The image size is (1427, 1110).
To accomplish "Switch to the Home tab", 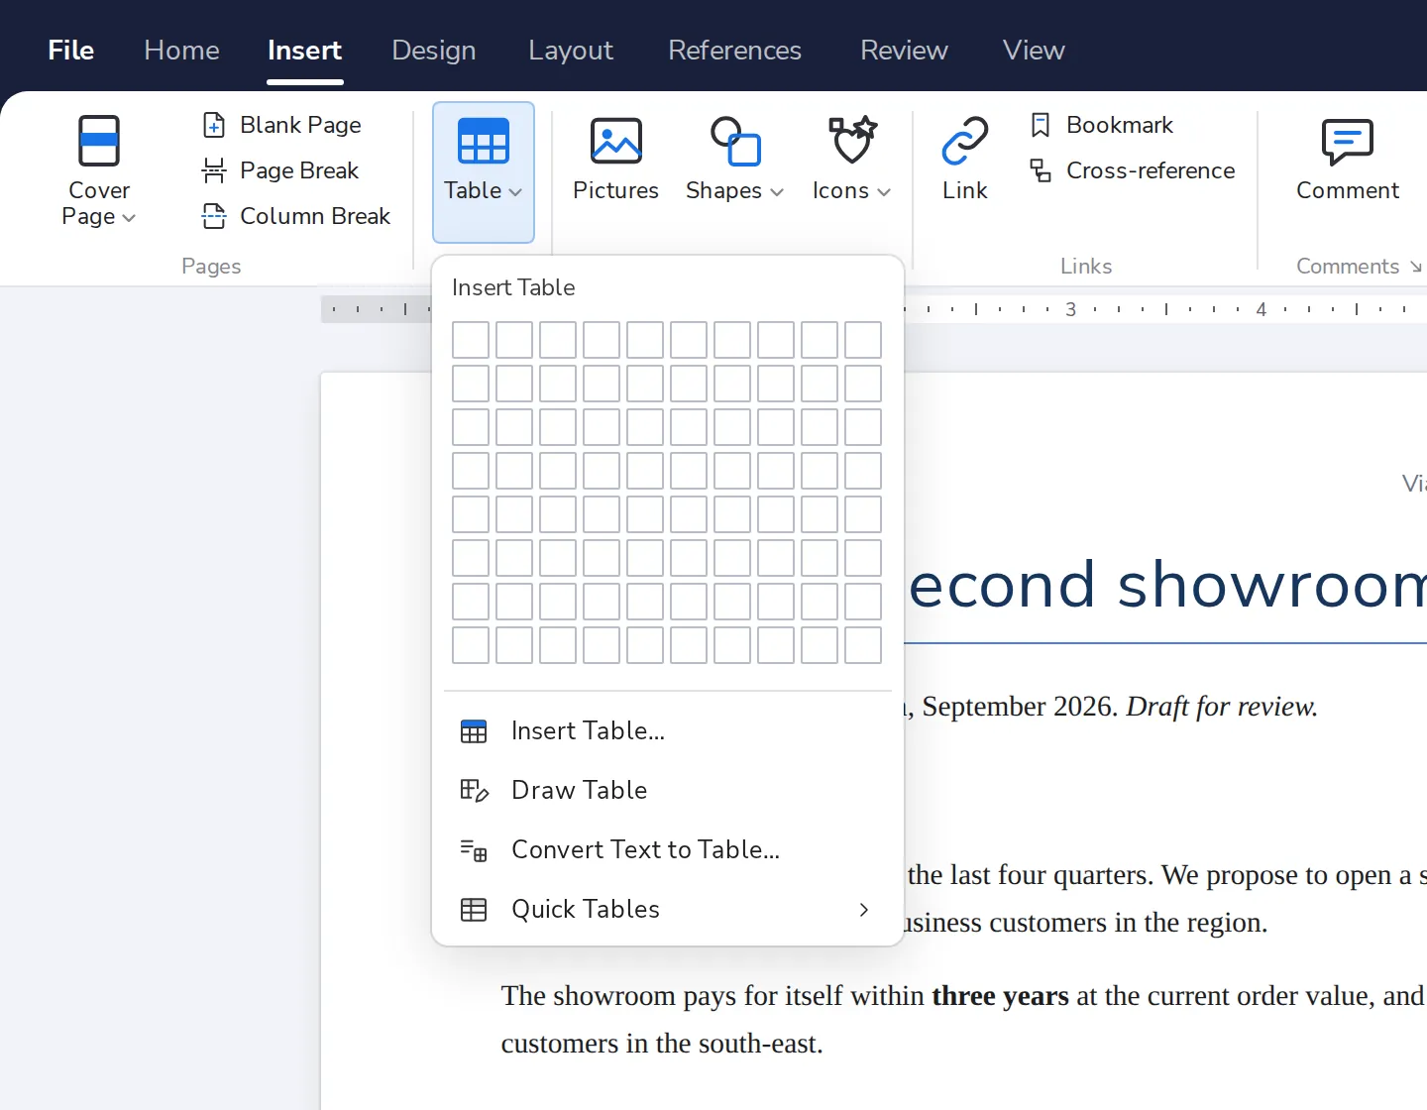I will point(181,50).
